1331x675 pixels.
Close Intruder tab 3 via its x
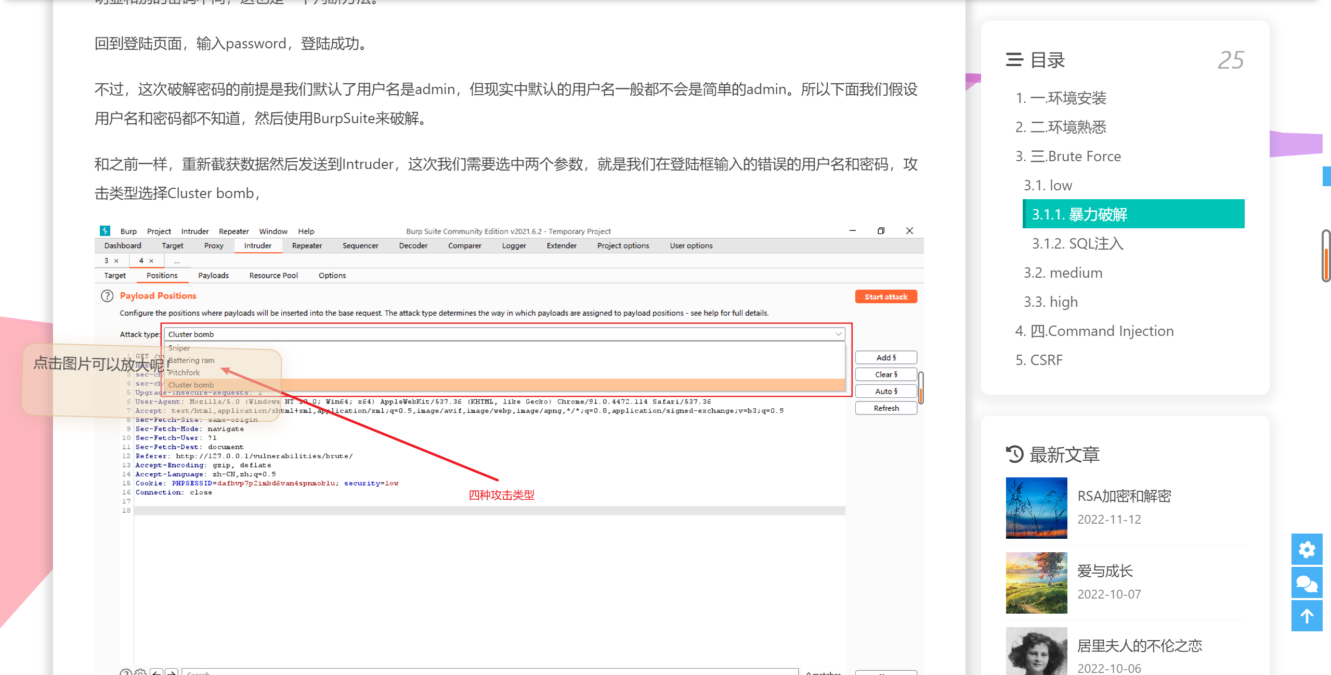point(116,261)
